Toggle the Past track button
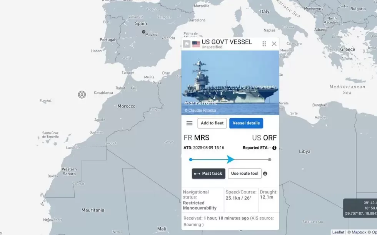The image size is (377, 235). (x=209, y=174)
